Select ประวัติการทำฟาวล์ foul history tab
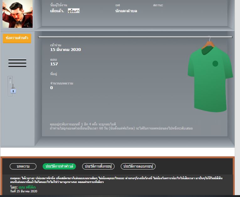This screenshot has height=197, width=240. tap(59, 166)
